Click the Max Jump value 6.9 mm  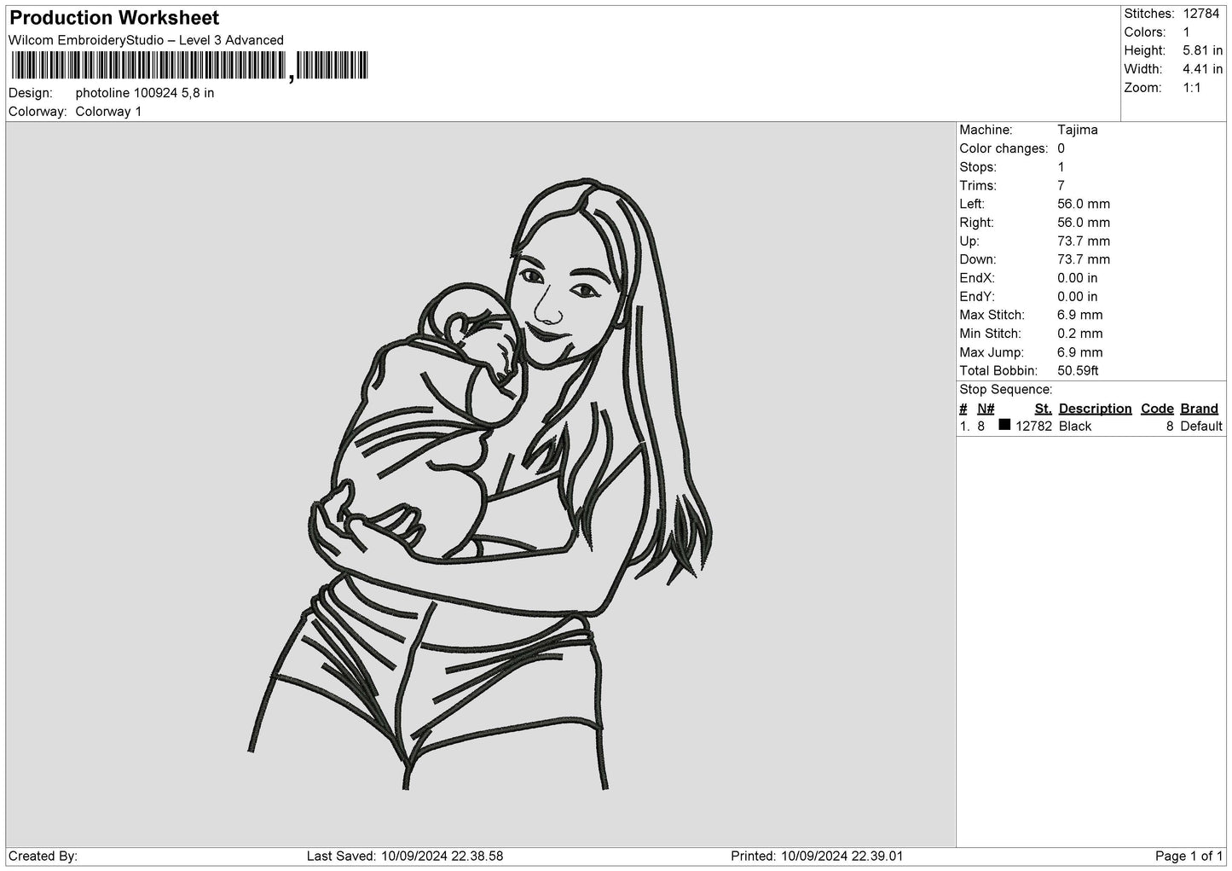click(1080, 352)
